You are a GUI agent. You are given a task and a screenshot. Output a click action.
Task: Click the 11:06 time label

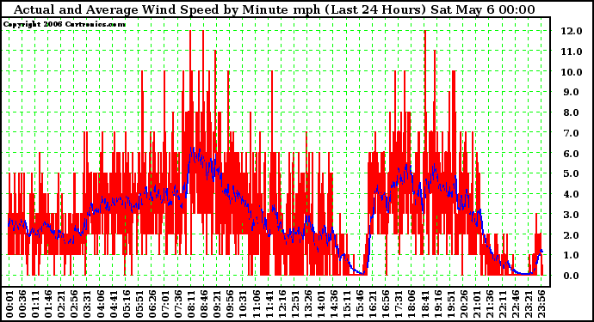tap(256, 304)
